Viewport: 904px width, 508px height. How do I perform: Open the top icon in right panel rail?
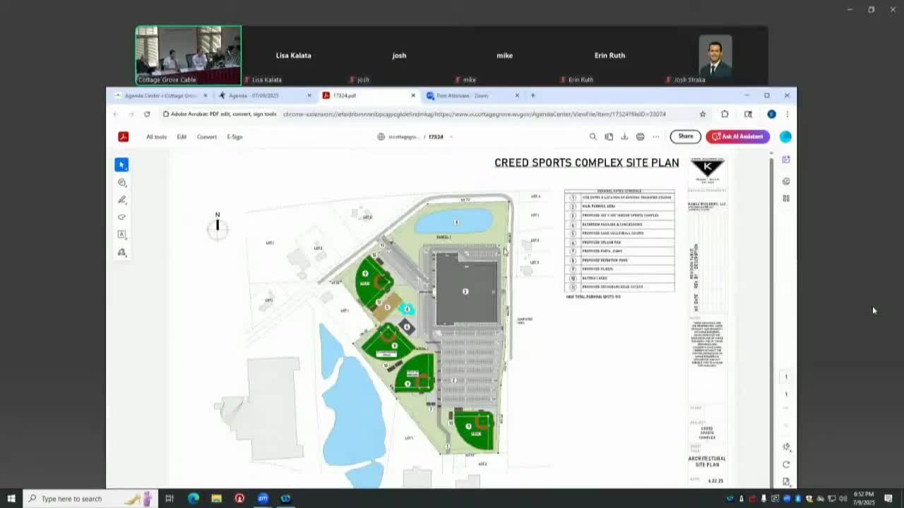click(786, 159)
